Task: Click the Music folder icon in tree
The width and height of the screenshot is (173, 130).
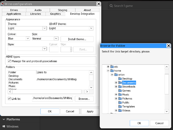Action: [120, 94]
